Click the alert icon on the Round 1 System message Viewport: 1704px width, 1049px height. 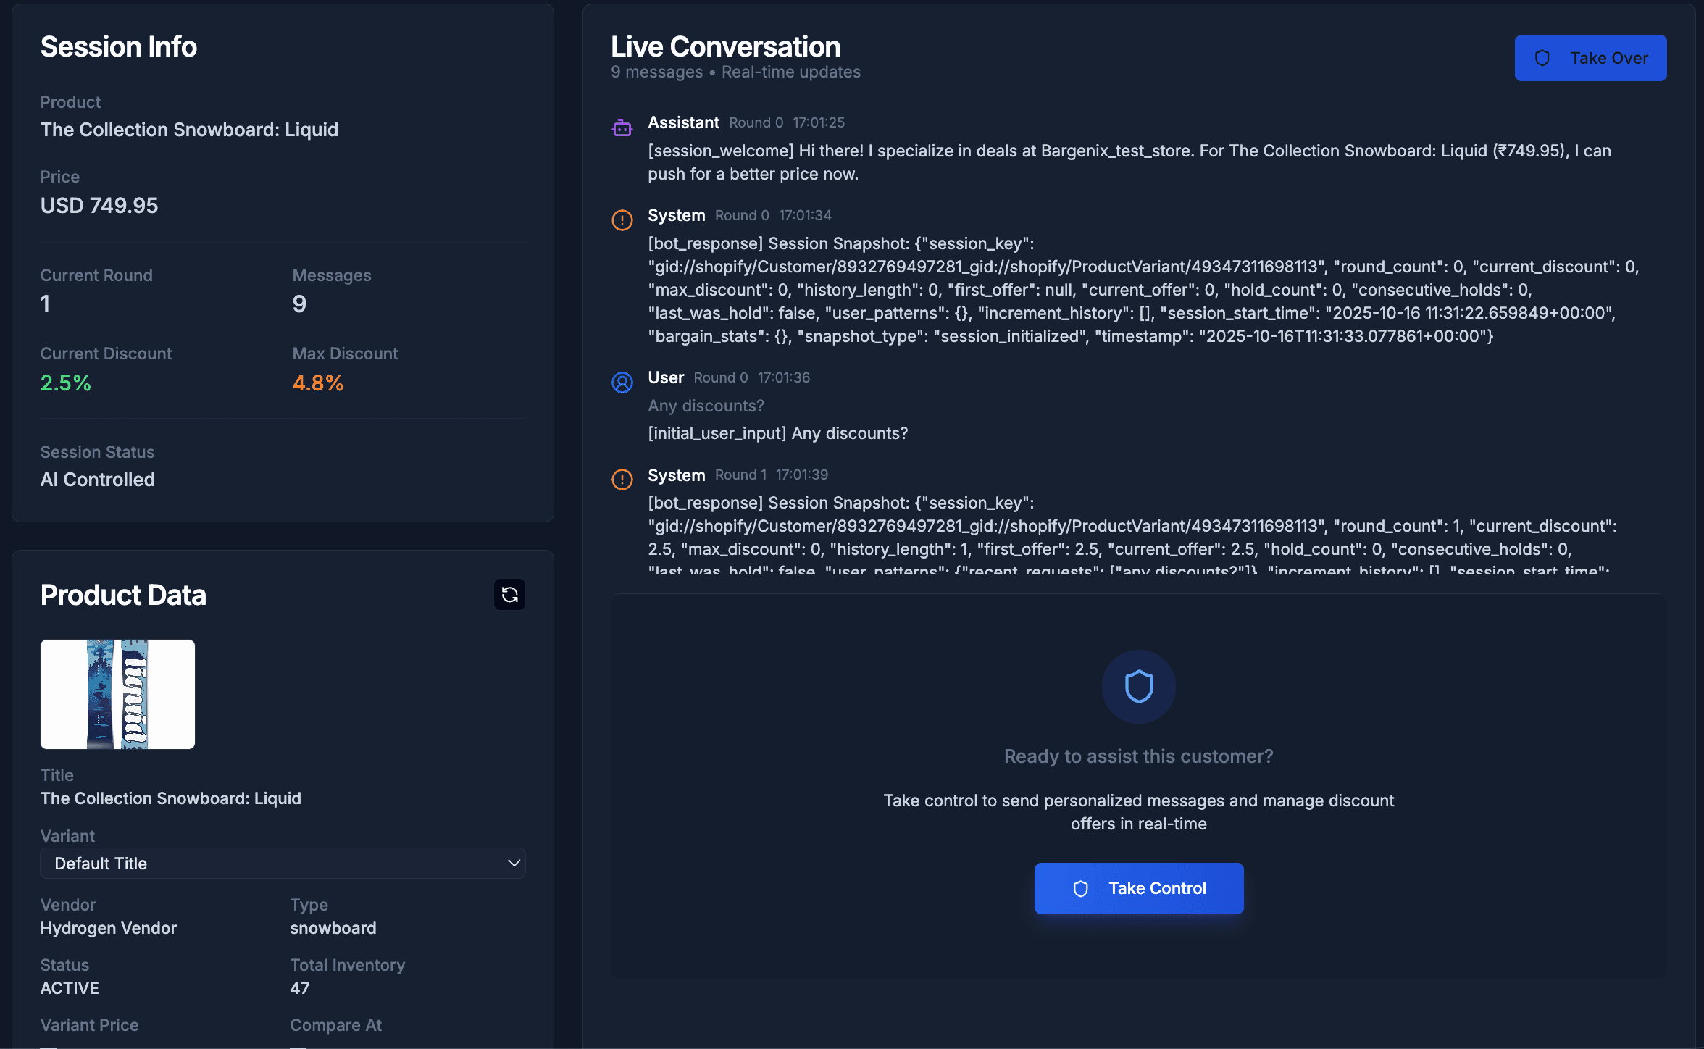coord(622,480)
